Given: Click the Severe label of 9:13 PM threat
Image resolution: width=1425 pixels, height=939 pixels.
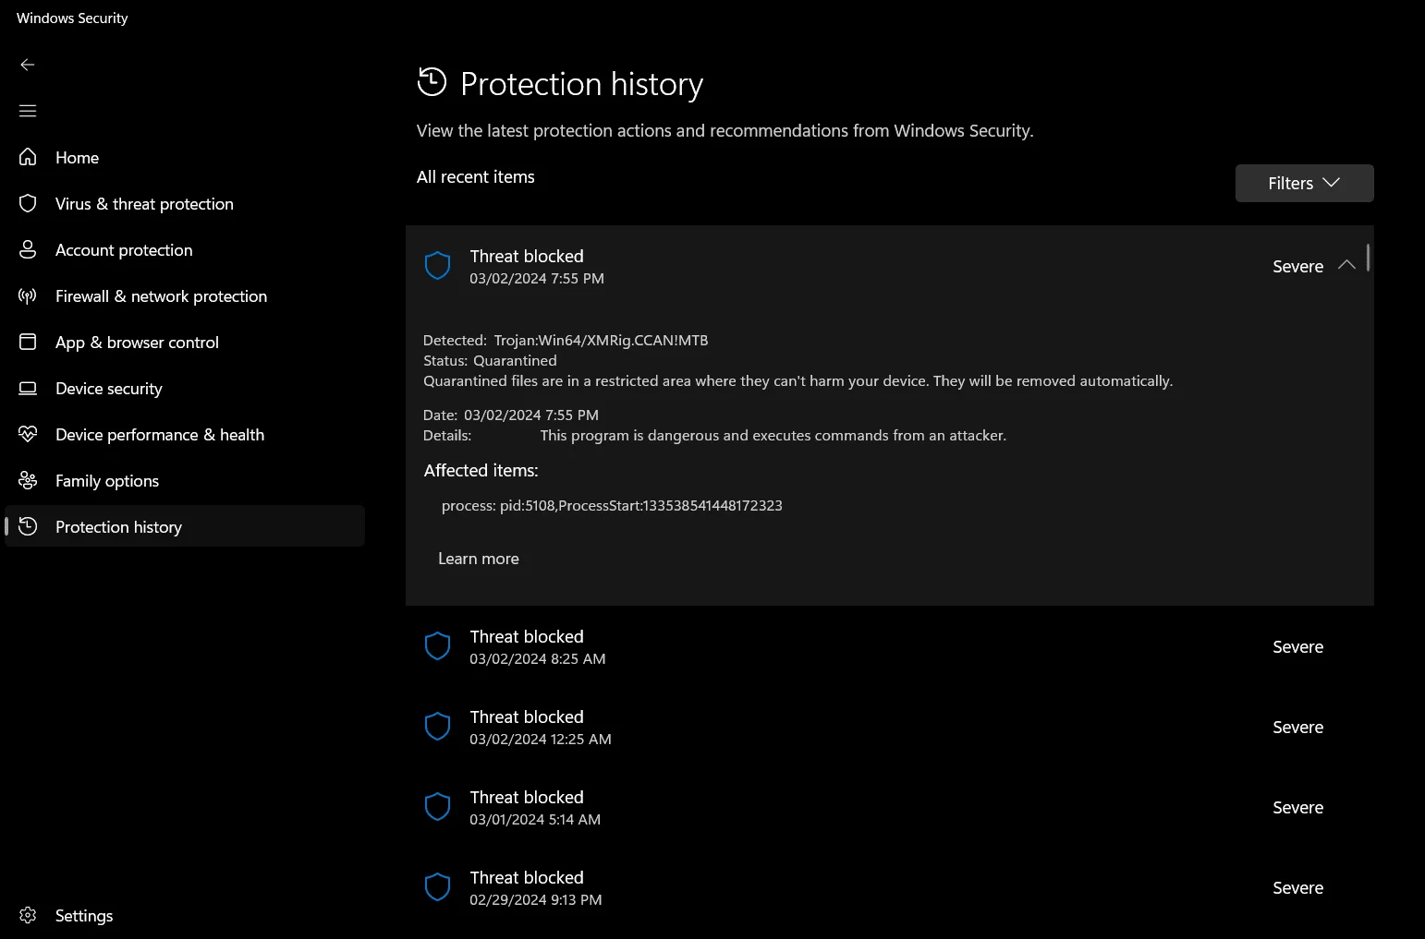Looking at the screenshot, I should (x=1297, y=887).
